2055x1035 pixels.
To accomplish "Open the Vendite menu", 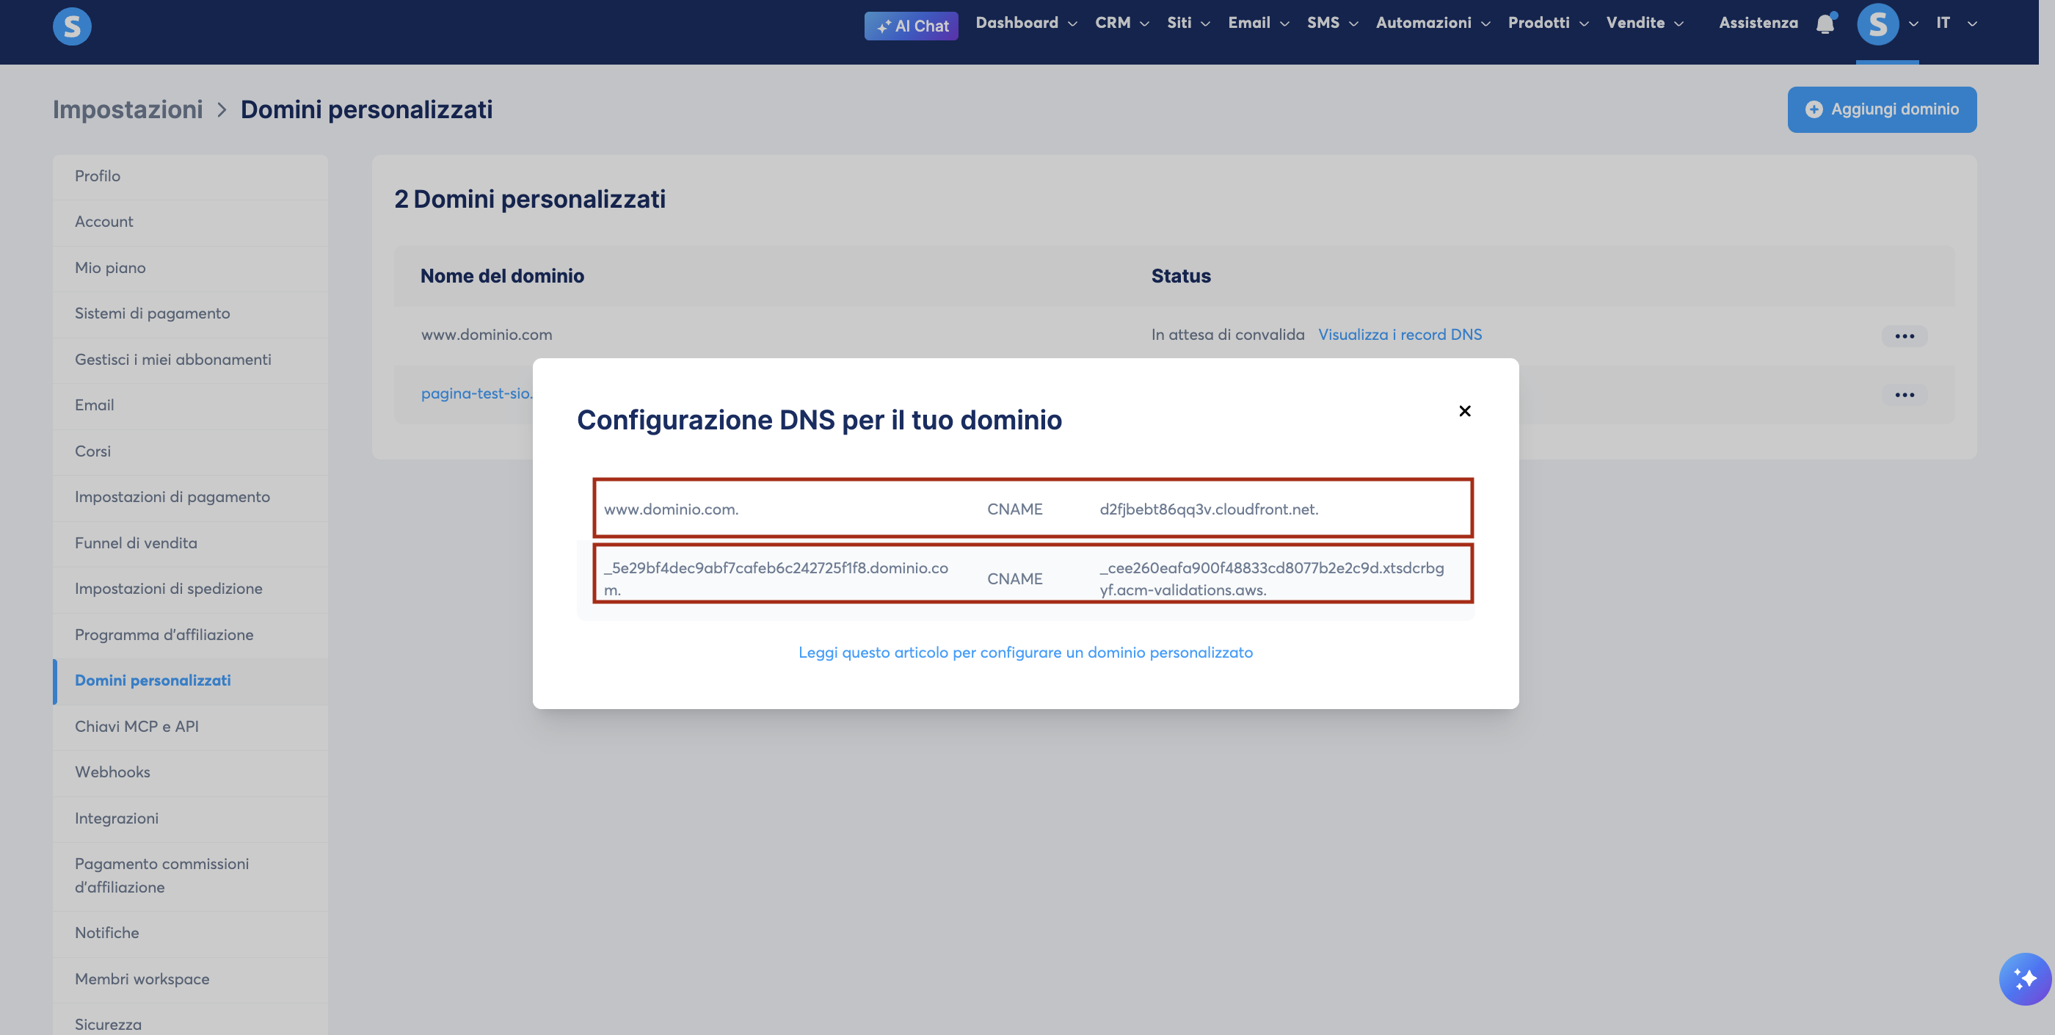I will coord(1645,23).
